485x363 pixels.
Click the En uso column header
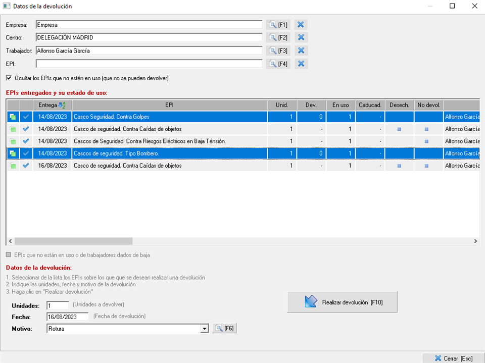341,105
